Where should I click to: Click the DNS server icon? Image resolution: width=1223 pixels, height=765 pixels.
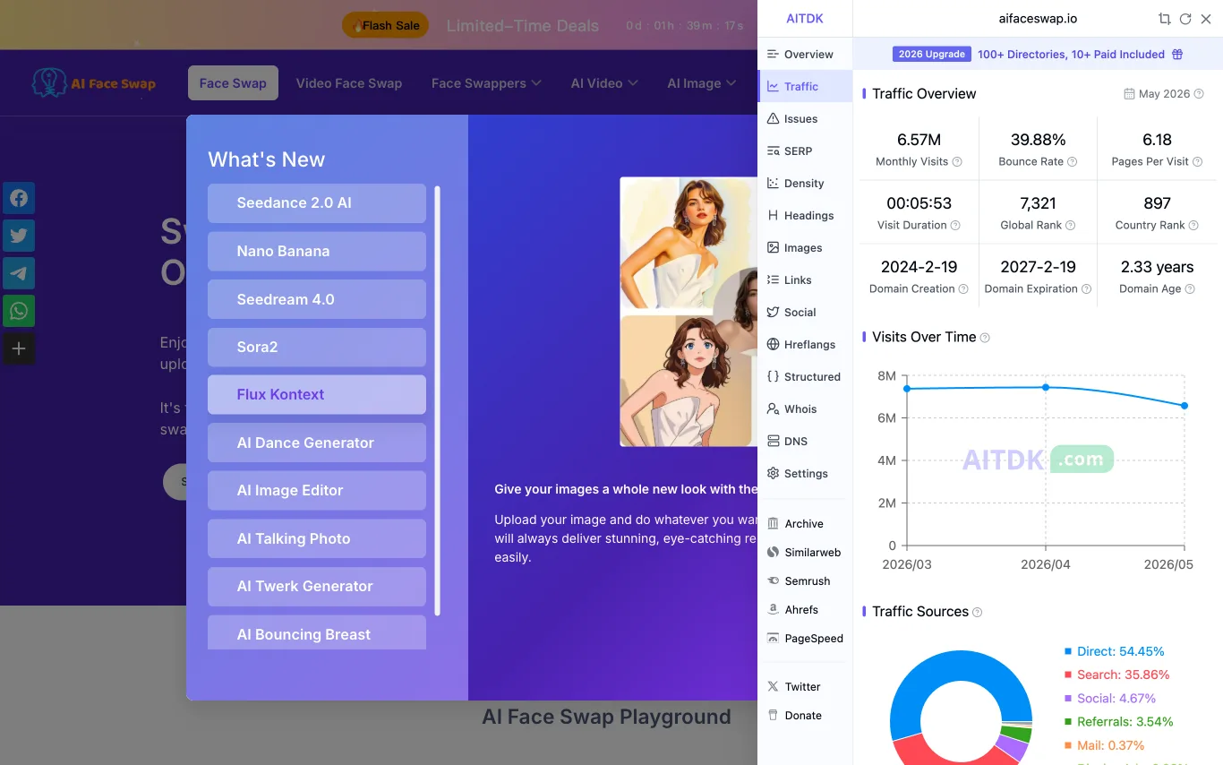coord(774,442)
